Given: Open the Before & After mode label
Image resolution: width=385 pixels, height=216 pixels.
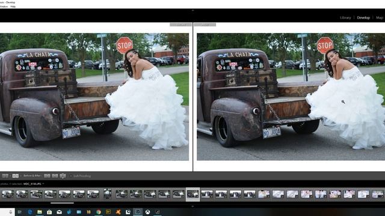Looking at the screenshot, I should click(32, 176).
